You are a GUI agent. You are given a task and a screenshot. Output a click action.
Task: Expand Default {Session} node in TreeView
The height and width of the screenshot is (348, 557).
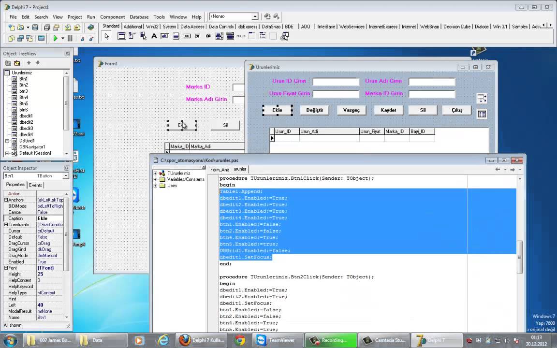tap(7, 153)
